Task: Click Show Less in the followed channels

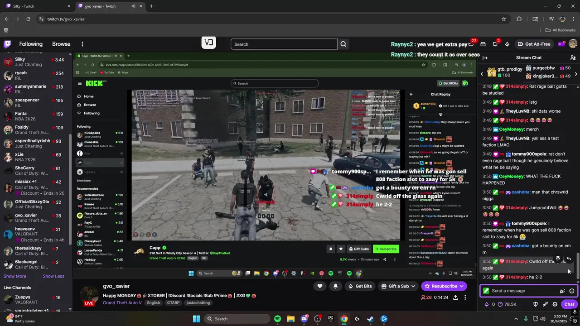Action: 53,276
